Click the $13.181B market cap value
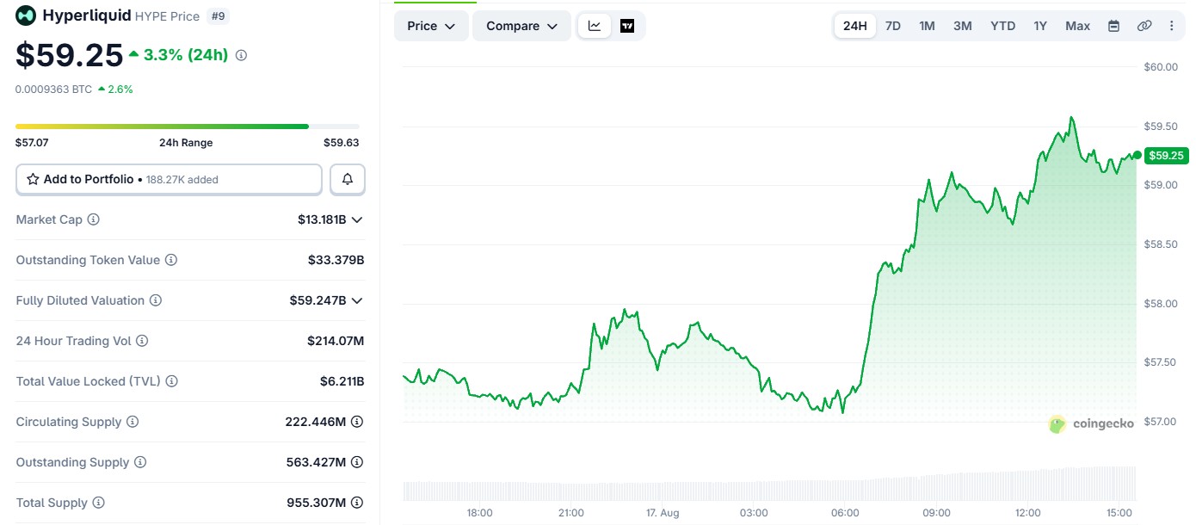Screen dimensions: 1196x525 322,219
